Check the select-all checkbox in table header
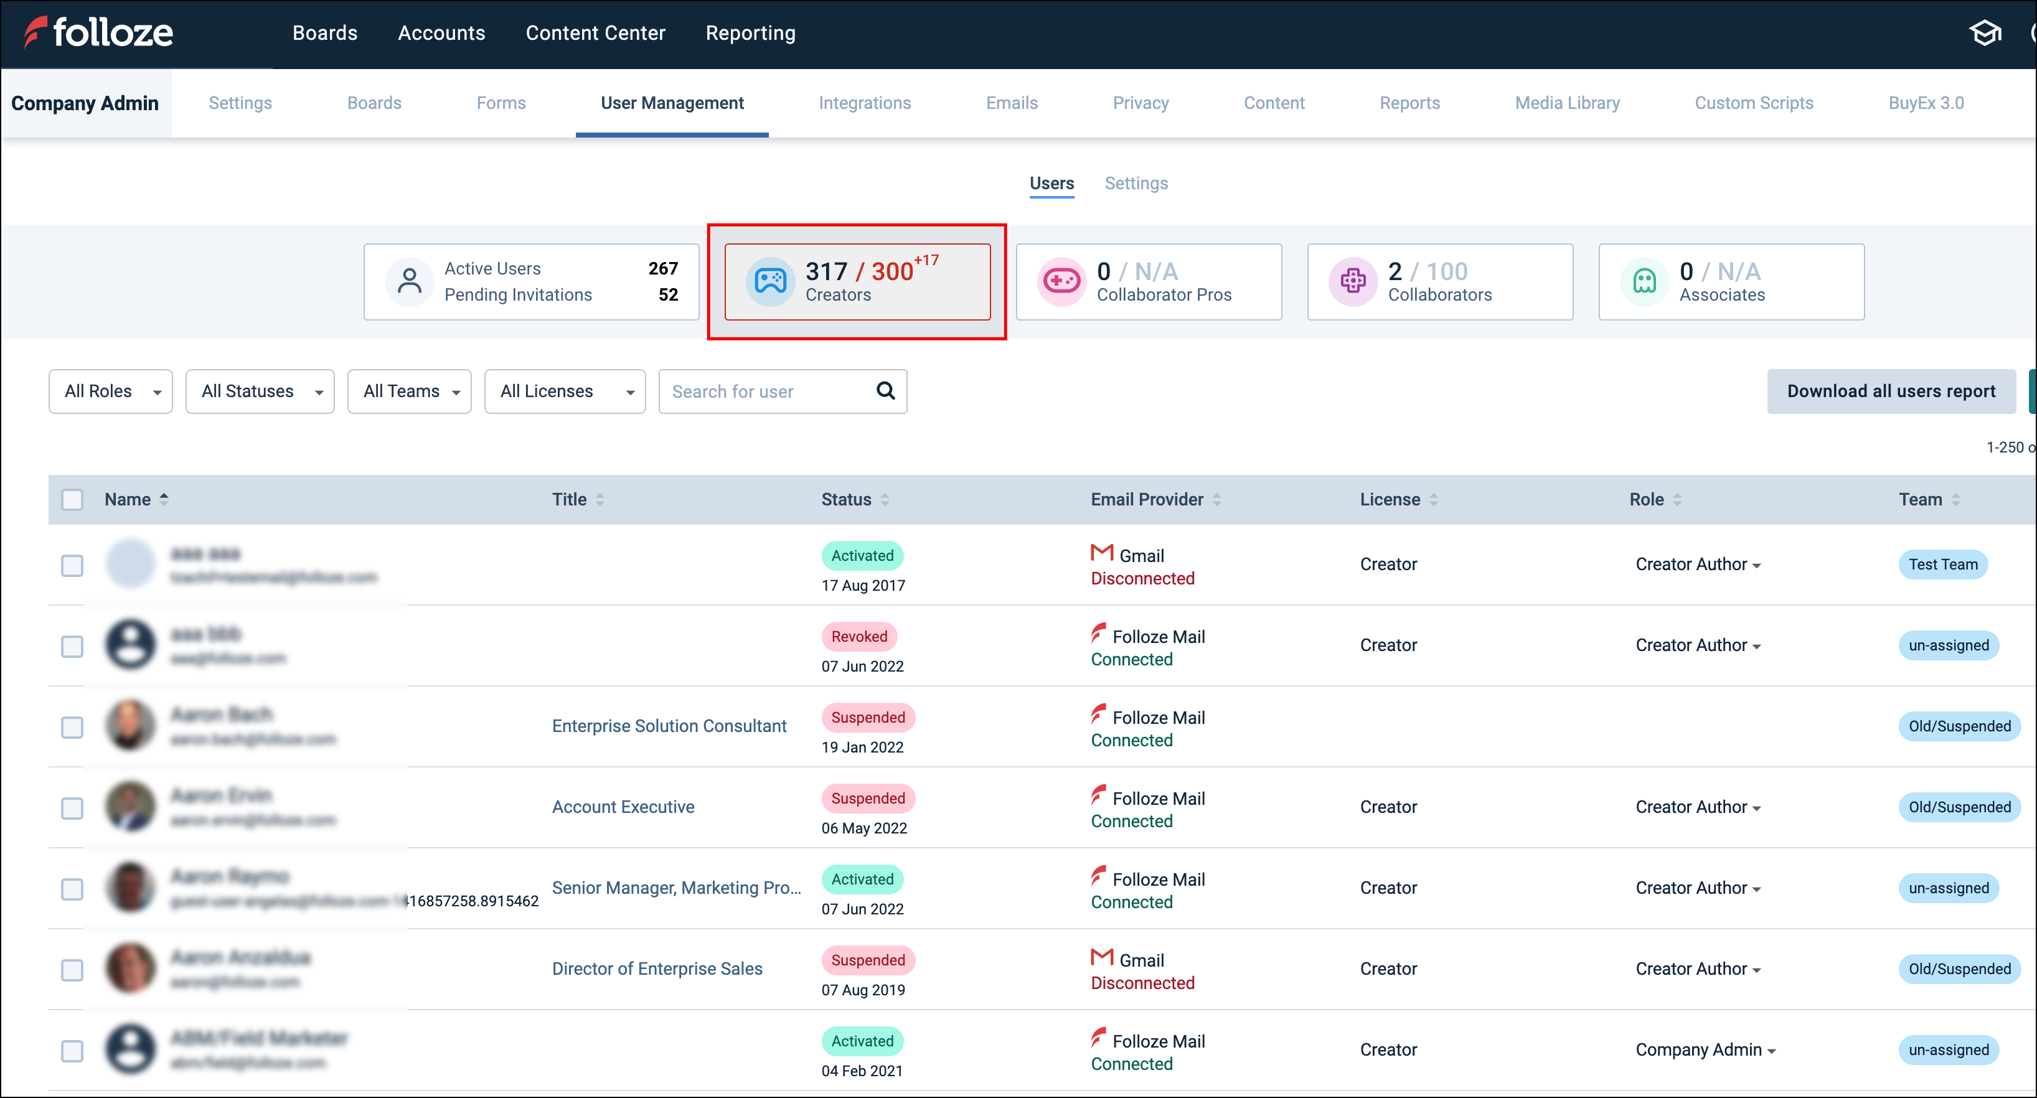 pos(72,499)
